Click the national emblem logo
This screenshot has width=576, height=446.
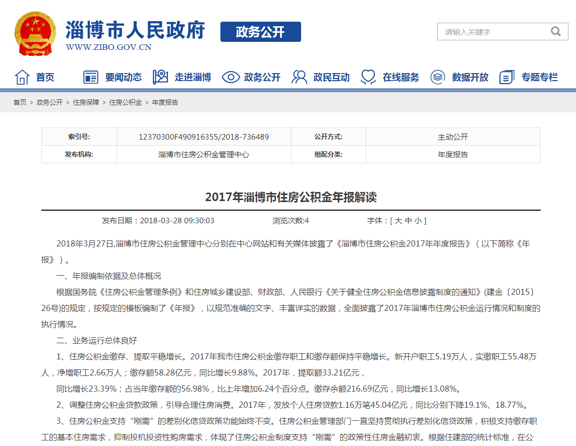tap(35, 34)
